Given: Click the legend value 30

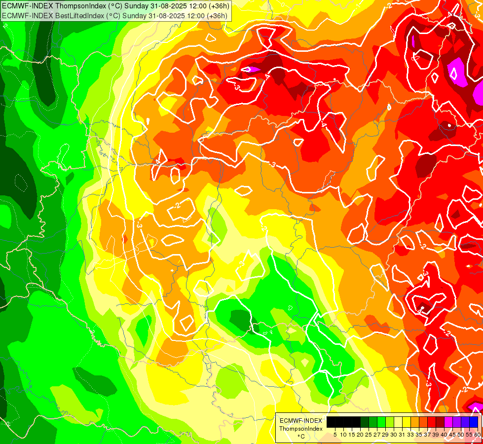Looking at the screenshot, I should tap(394, 435).
